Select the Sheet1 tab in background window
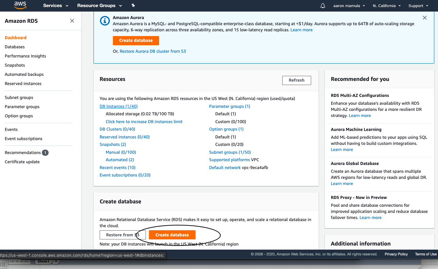The image size is (438, 269). pos(43,262)
